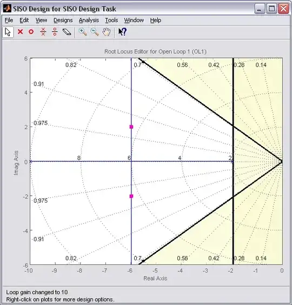This screenshot has height=305, width=292.
Task: Click the root locus title text
Action: [155, 51]
